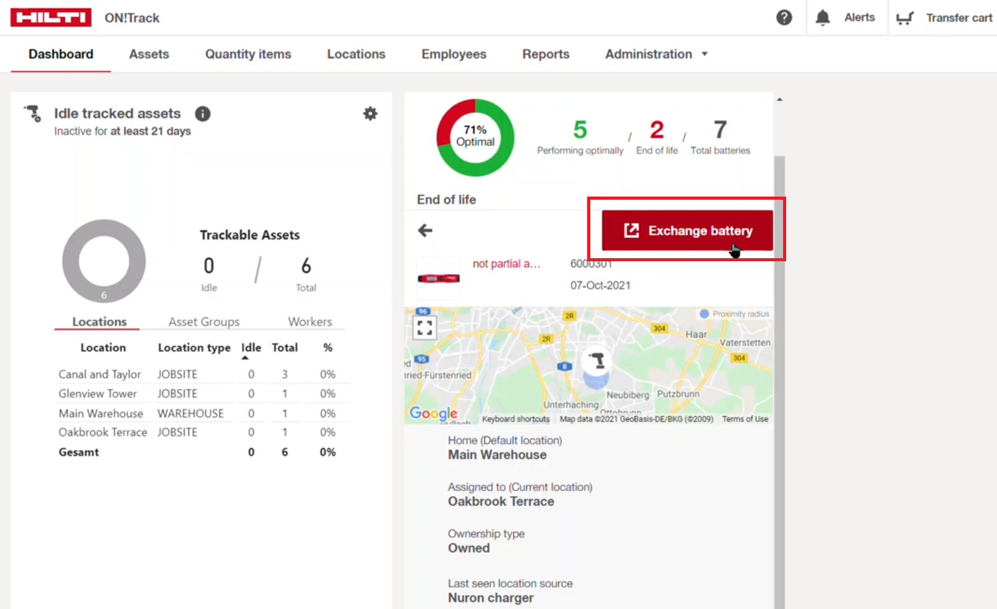Click the tool marker on the map
This screenshot has width=997, height=609.
click(596, 360)
